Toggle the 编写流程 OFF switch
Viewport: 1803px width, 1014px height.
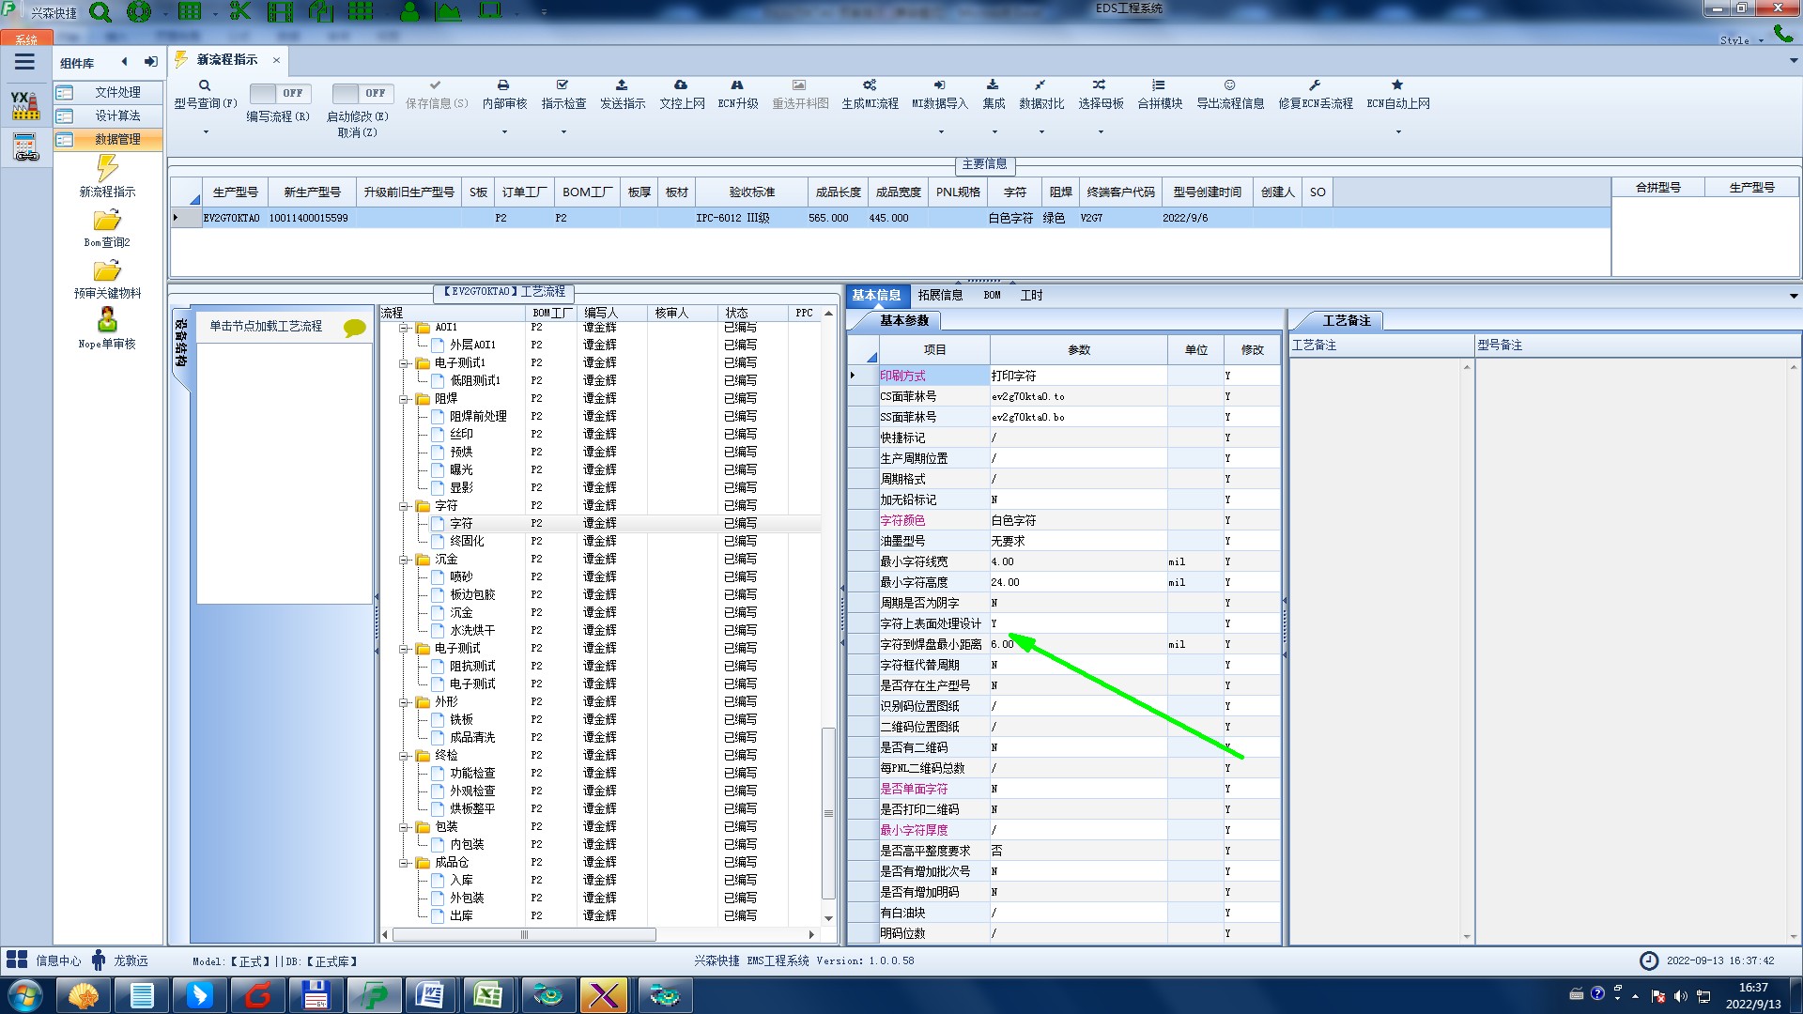[x=278, y=93]
